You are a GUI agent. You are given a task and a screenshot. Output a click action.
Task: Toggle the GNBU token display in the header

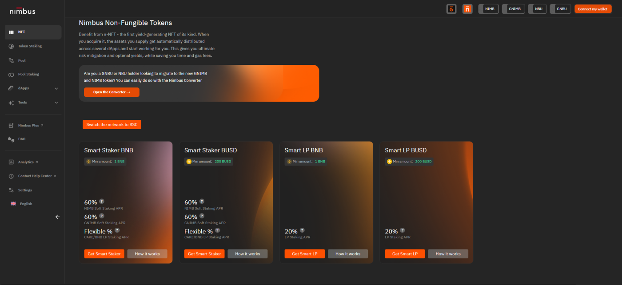(560, 8)
